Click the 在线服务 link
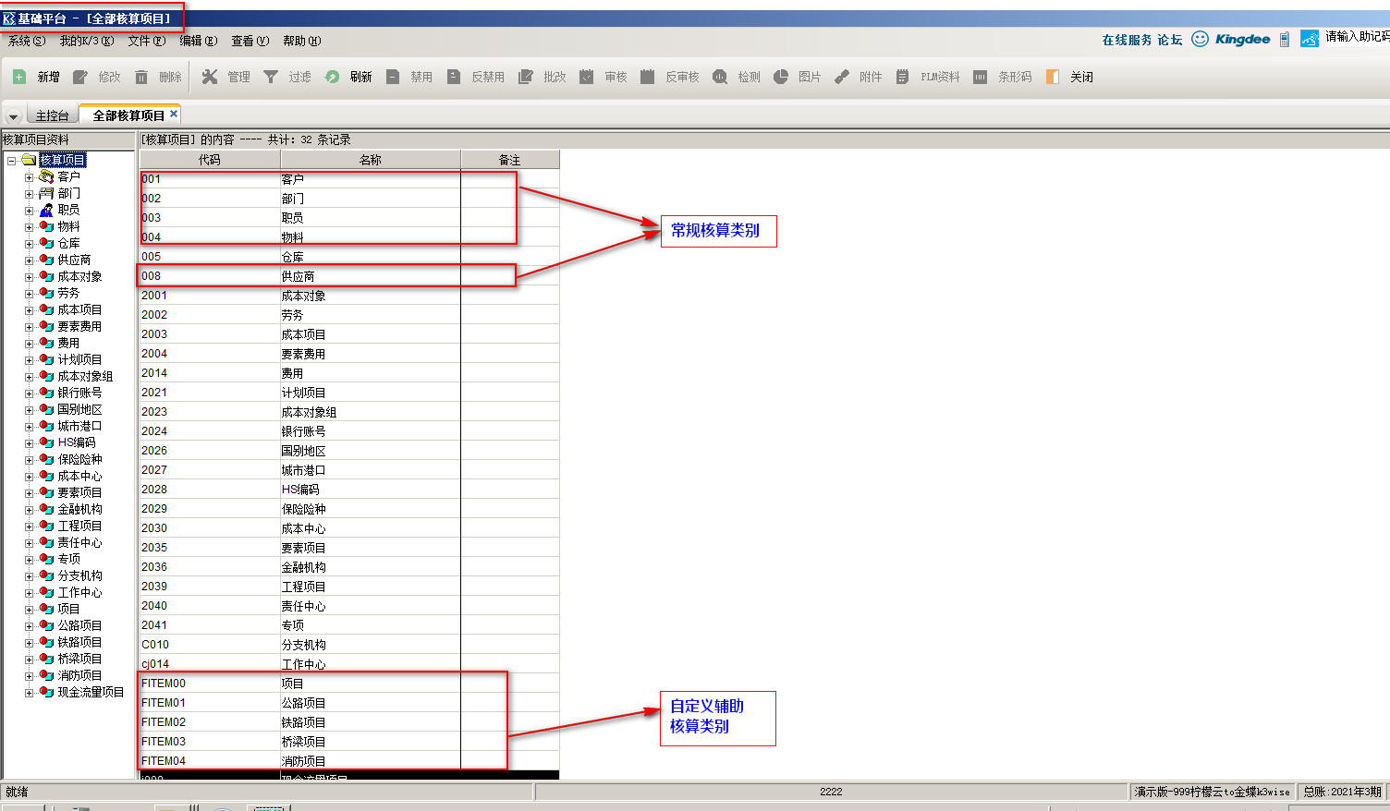This screenshot has width=1390, height=811. [1127, 40]
